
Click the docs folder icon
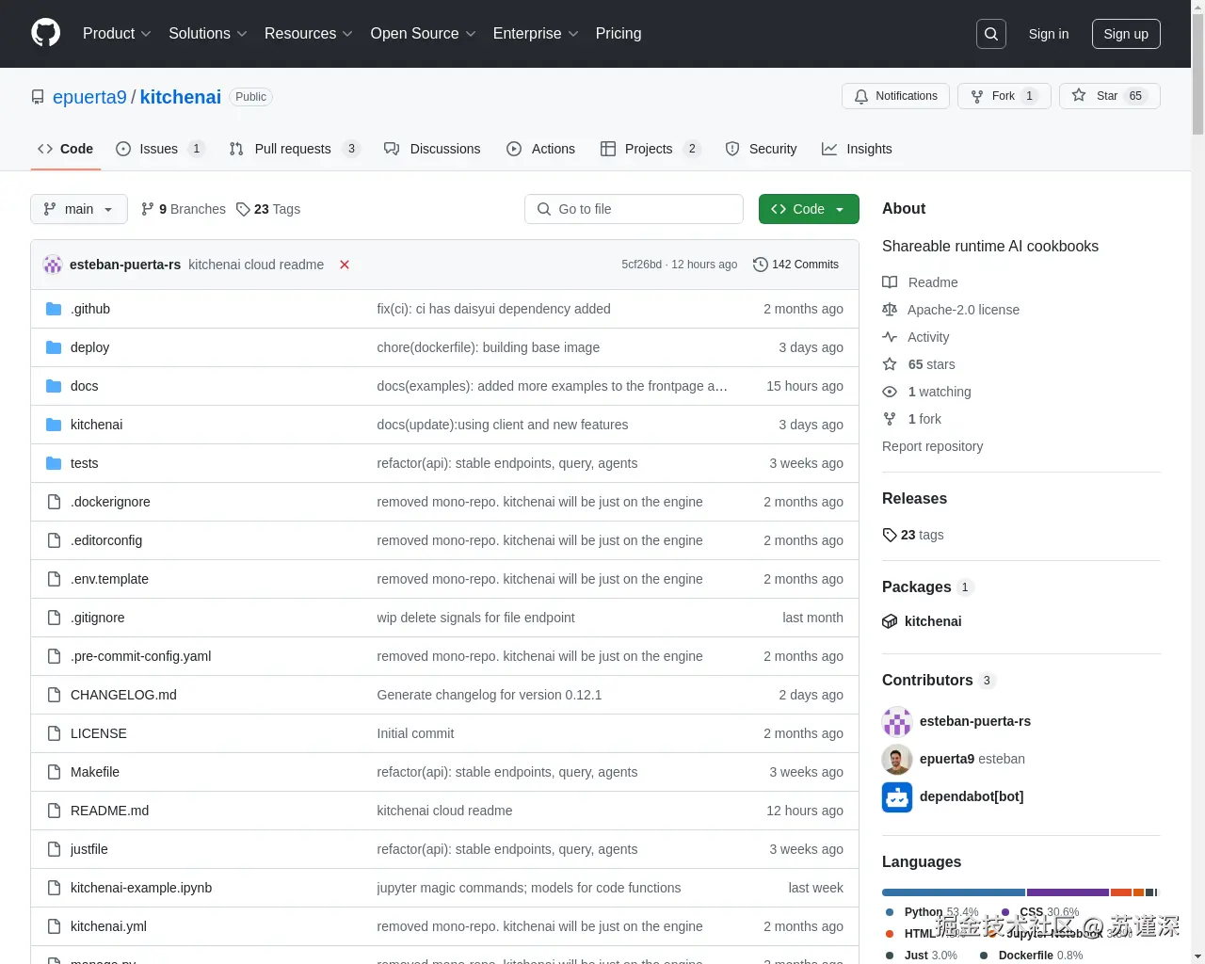coord(54,386)
